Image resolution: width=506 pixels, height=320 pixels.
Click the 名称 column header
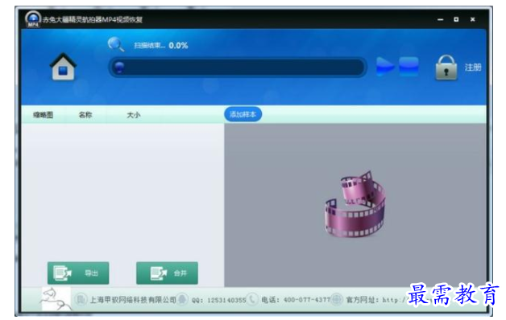[85, 115]
